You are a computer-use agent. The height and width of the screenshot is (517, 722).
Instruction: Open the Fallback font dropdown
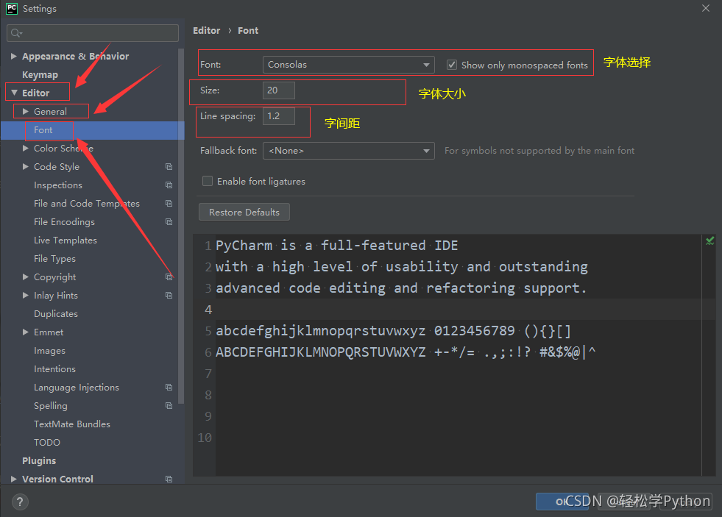point(349,151)
